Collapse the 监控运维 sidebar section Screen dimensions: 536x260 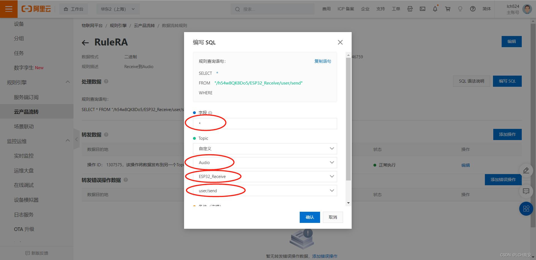[68, 141]
